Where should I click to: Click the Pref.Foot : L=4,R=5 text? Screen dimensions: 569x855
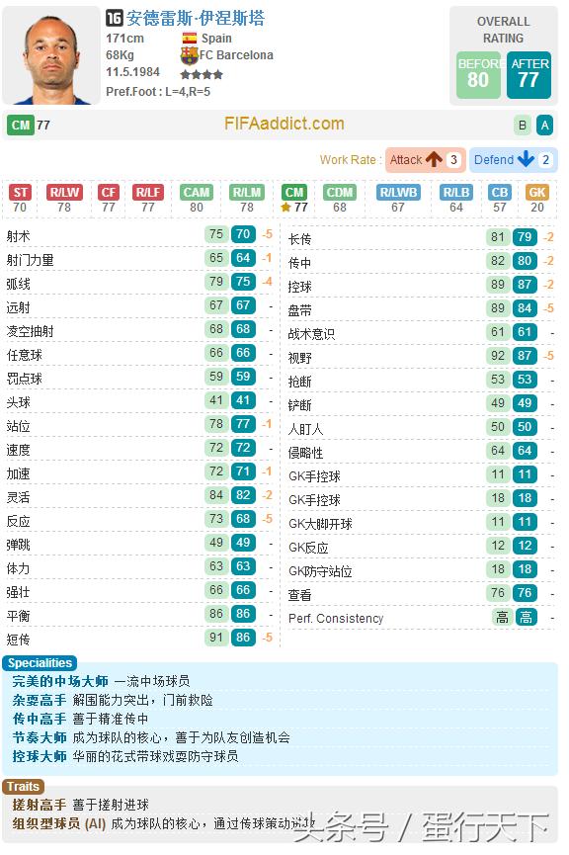tap(158, 92)
